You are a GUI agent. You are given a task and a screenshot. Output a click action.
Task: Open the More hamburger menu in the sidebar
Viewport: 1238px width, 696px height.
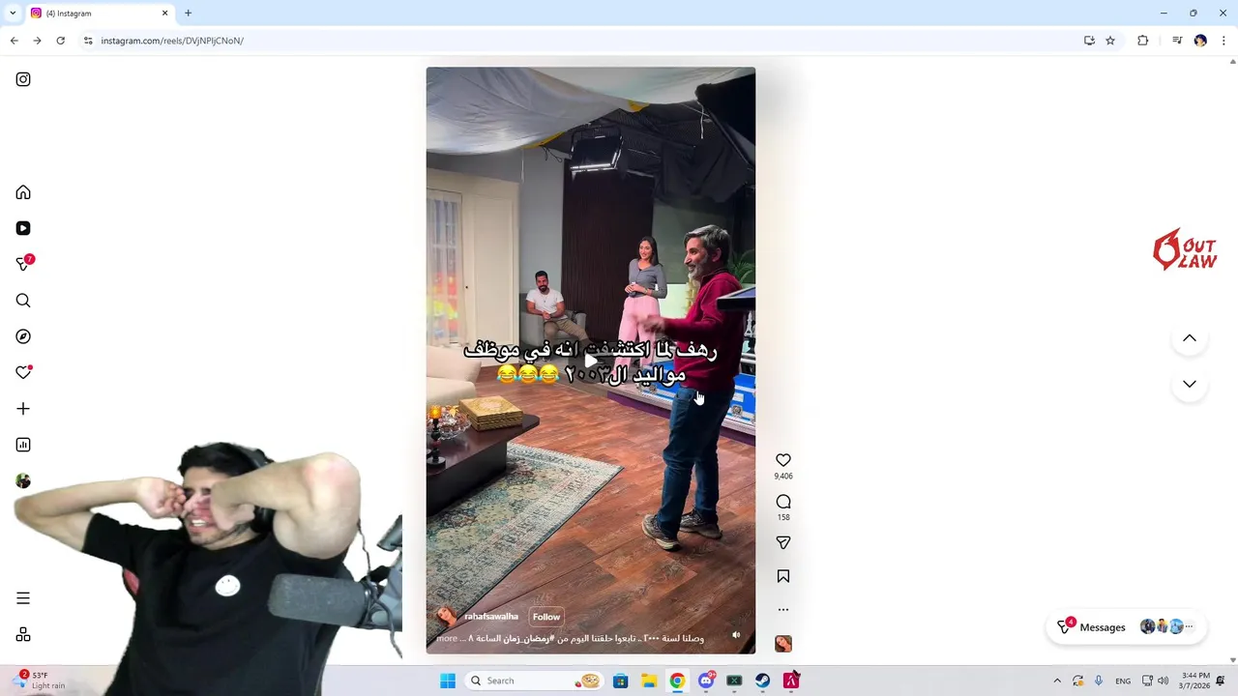coord(23,598)
